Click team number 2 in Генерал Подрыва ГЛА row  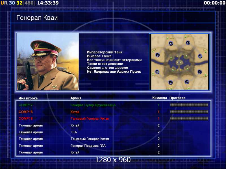[x=158, y=146]
